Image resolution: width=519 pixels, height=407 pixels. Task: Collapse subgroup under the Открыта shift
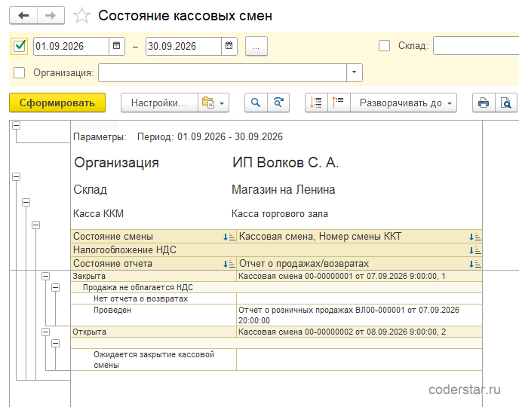tap(56, 344)
